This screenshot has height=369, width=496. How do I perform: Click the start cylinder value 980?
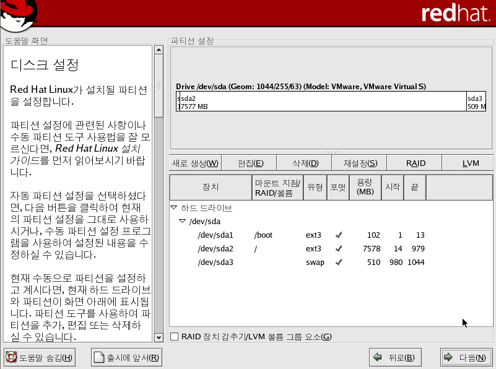(396, 263)
